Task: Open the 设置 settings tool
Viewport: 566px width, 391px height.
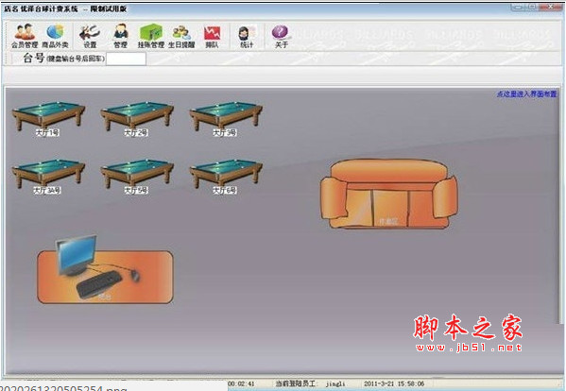Action: (x=90, y=36)
